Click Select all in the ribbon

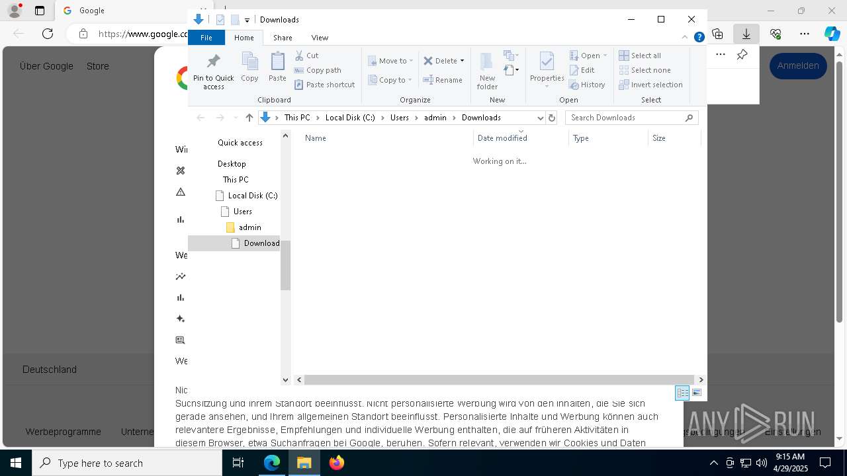point(640,56)
